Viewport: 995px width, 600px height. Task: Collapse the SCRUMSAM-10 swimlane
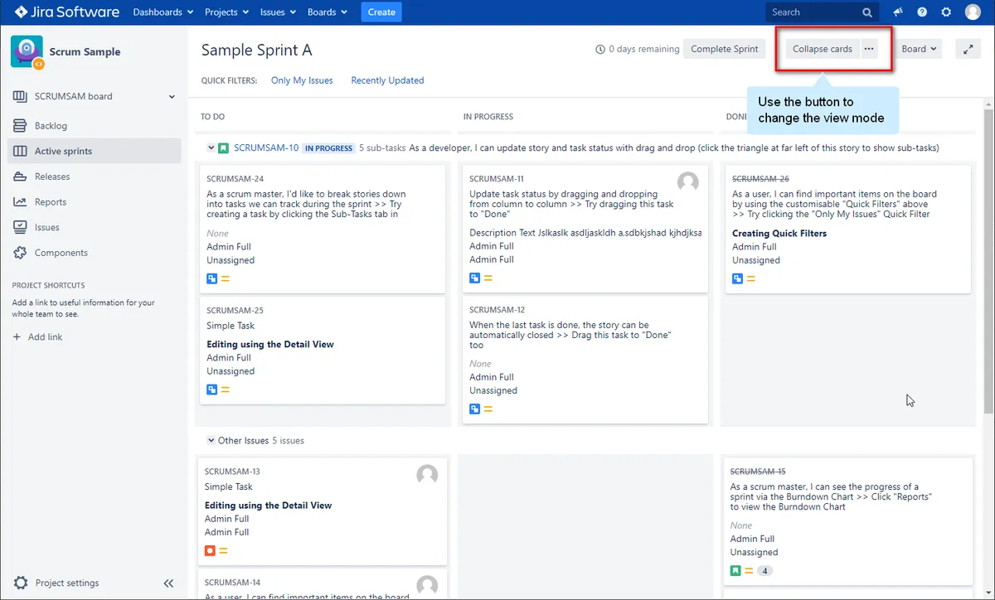click(211, 148)
